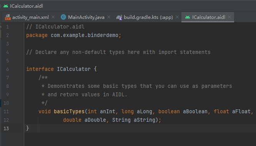Click the closing brace on line 13

28,128
